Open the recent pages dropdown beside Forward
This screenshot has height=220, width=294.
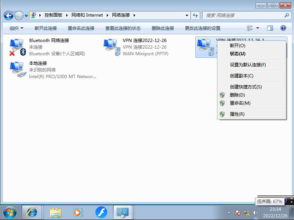(26, 16)
